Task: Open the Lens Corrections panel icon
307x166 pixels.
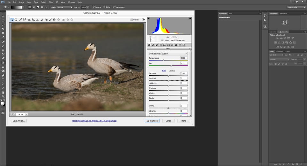Action: click(169, 45)
